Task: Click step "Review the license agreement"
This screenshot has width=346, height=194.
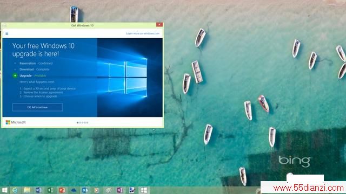Action: [x=41, y=92]
